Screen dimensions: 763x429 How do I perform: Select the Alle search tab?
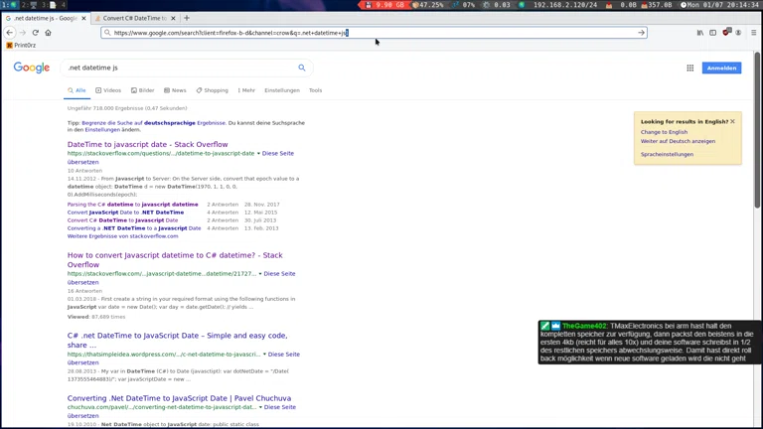pos(76,90)
